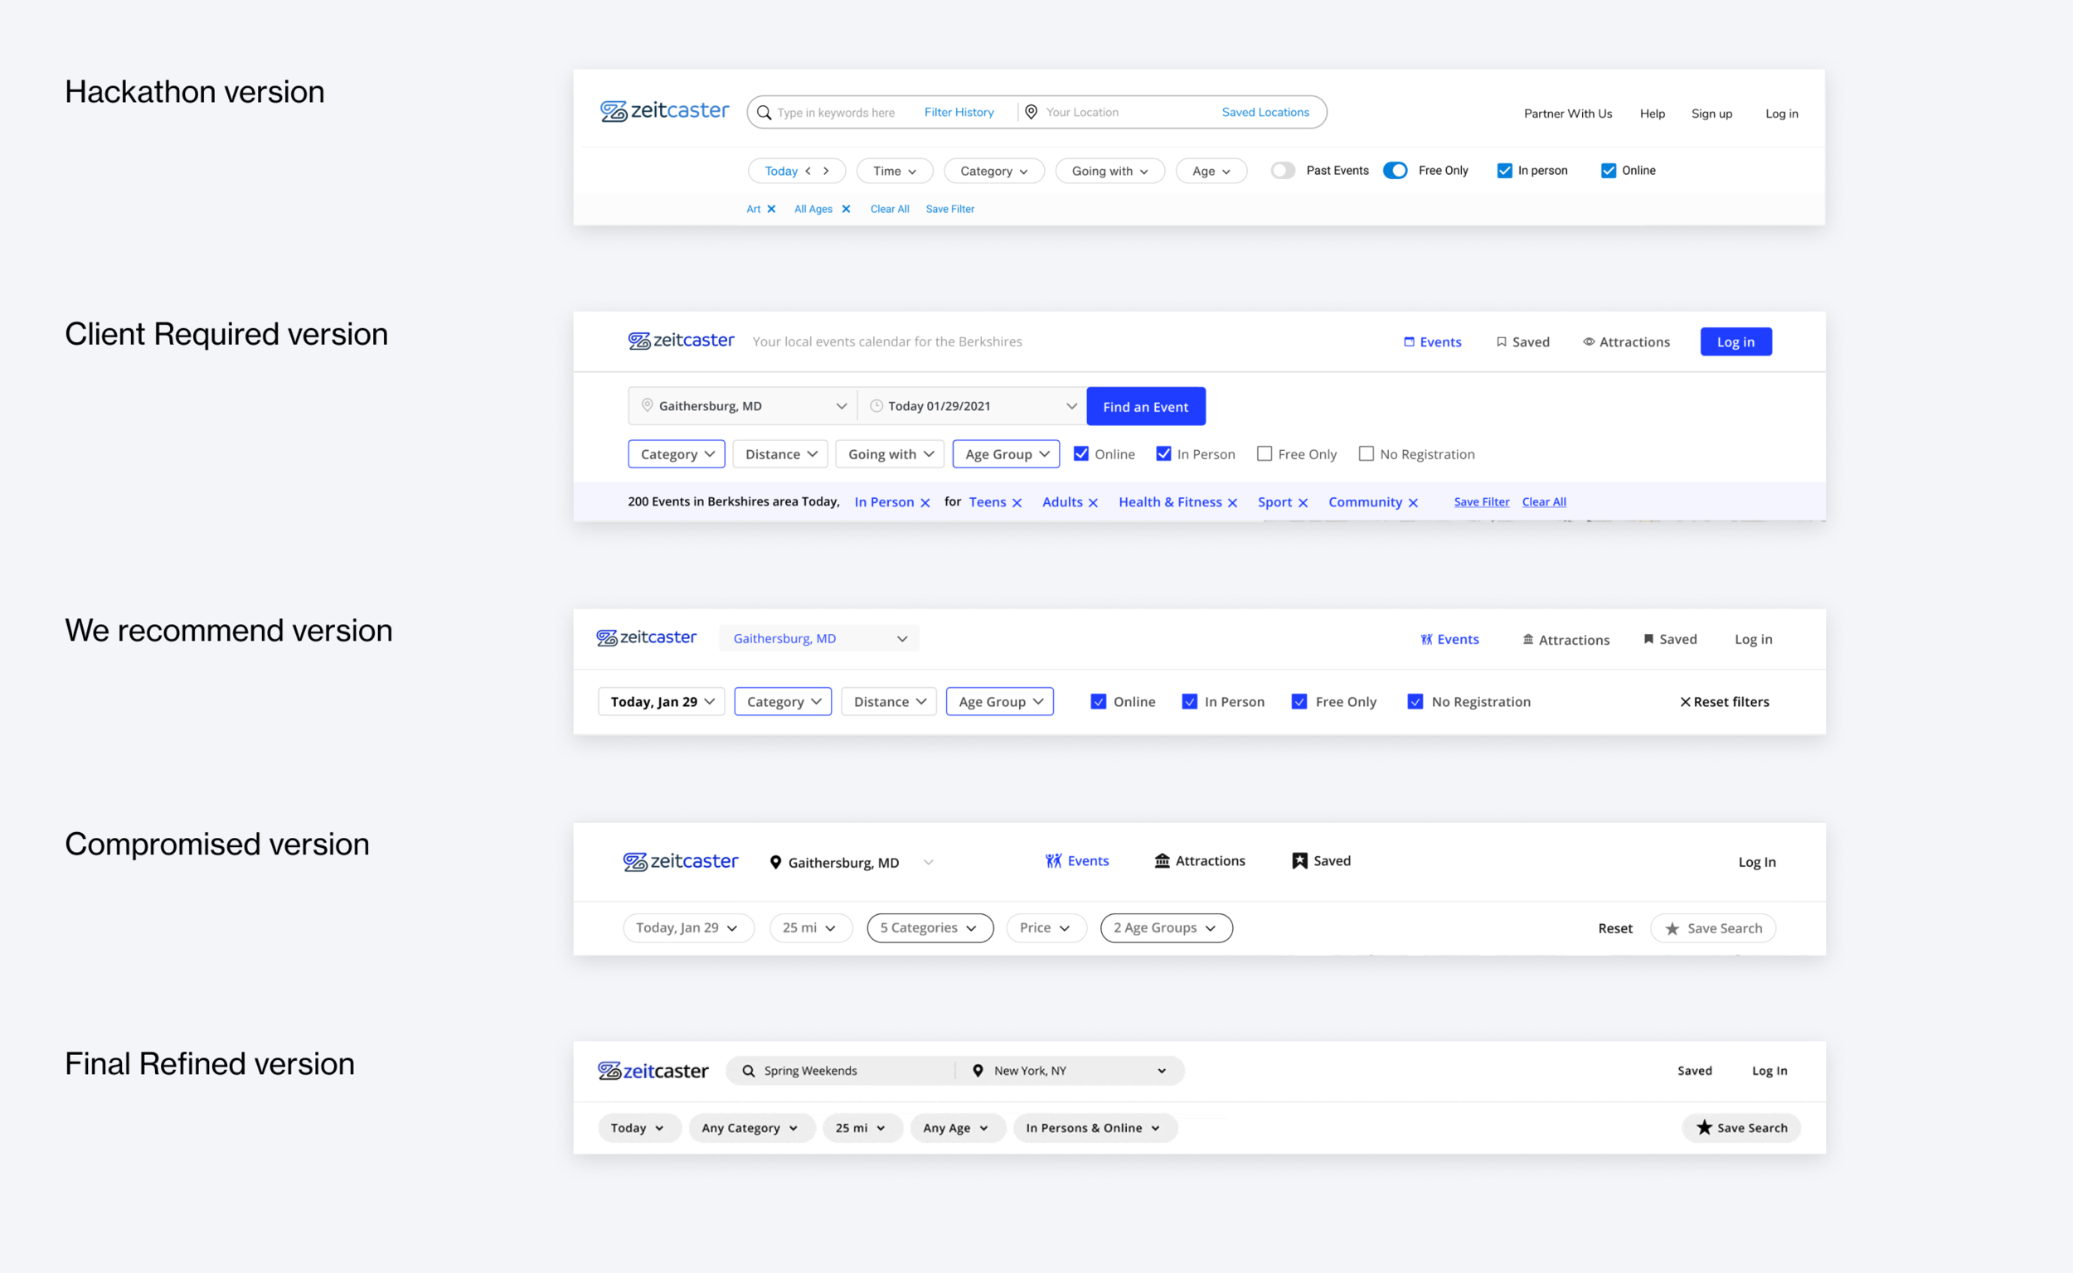Image resolution: width=2073 pixels, height=1273 pixels.
Task: Uncheck In person checkbox in Hackathon version
Action: (x=1503, y=171)
